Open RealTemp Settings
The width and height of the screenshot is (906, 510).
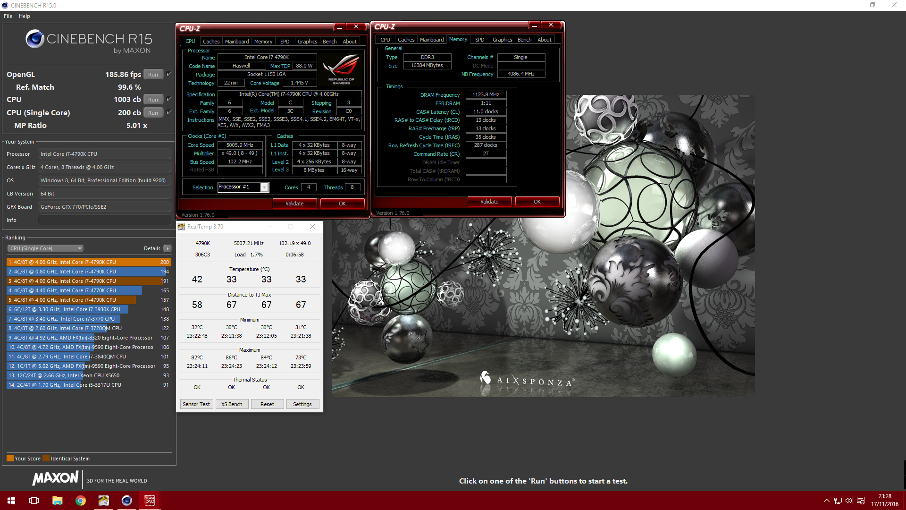point(302,404)
